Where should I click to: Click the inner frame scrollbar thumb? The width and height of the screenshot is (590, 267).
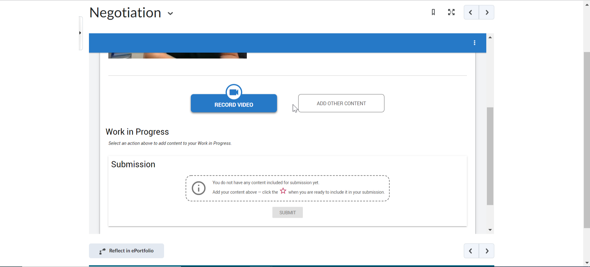pyautogui.click(x=490, y=156)
